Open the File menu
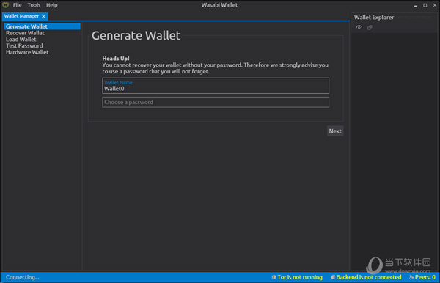The height and width of the screenshot is (283, 440). click(x=17, y=5)
